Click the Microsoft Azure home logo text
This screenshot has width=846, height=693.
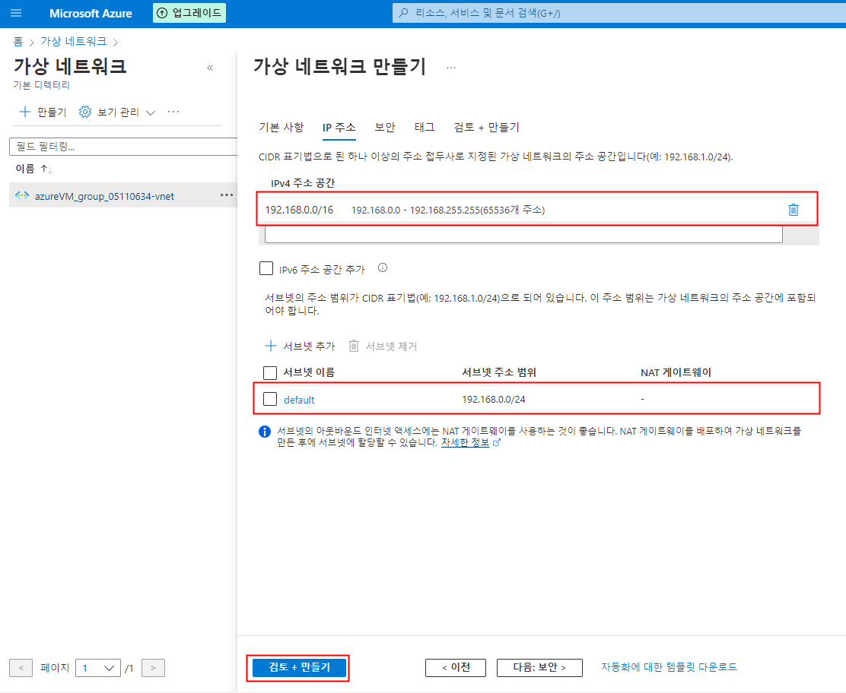(x=91, y=14)
